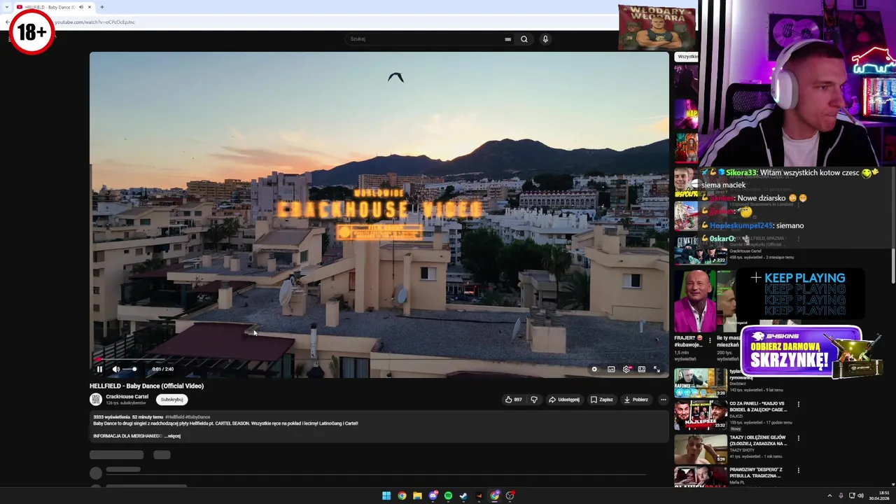Seek on the video progress bar
The width and height of the screenshot is (896, 504).
(379, 360)
